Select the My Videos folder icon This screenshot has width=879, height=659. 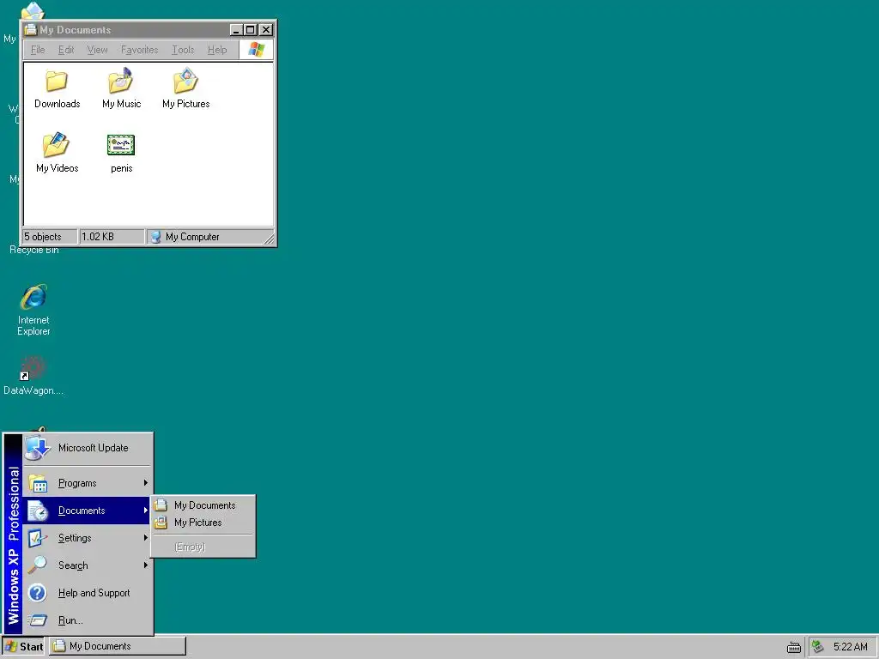[56, 145]
